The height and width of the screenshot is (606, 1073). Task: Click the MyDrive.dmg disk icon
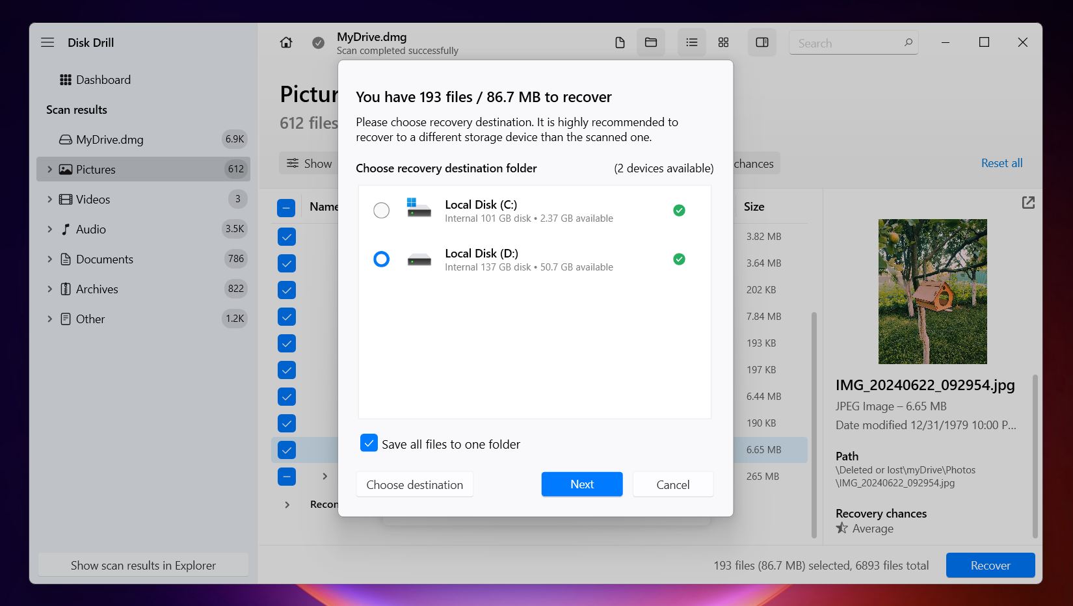66,140
